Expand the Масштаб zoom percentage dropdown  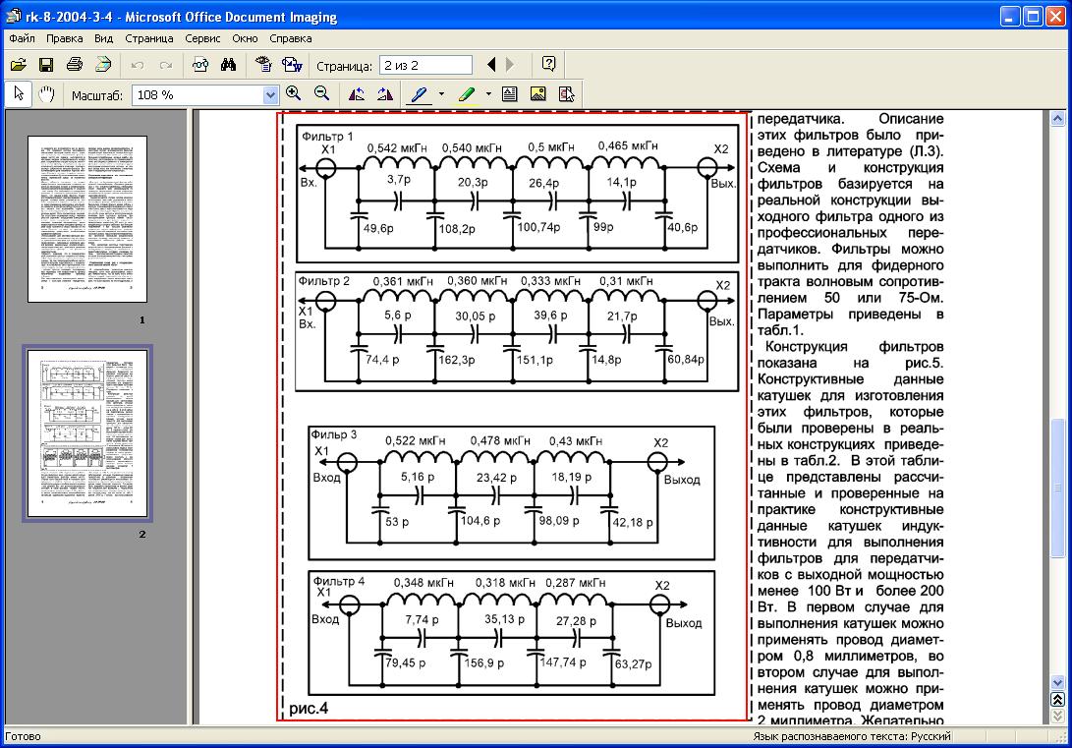pyautogui.click(x=271, y=95)
